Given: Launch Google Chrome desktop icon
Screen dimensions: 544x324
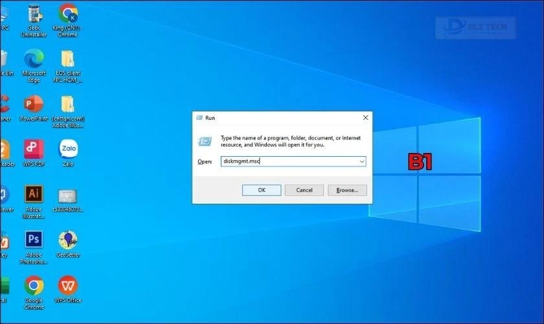Looking at the screenshot, I should [x=34, y=292].
